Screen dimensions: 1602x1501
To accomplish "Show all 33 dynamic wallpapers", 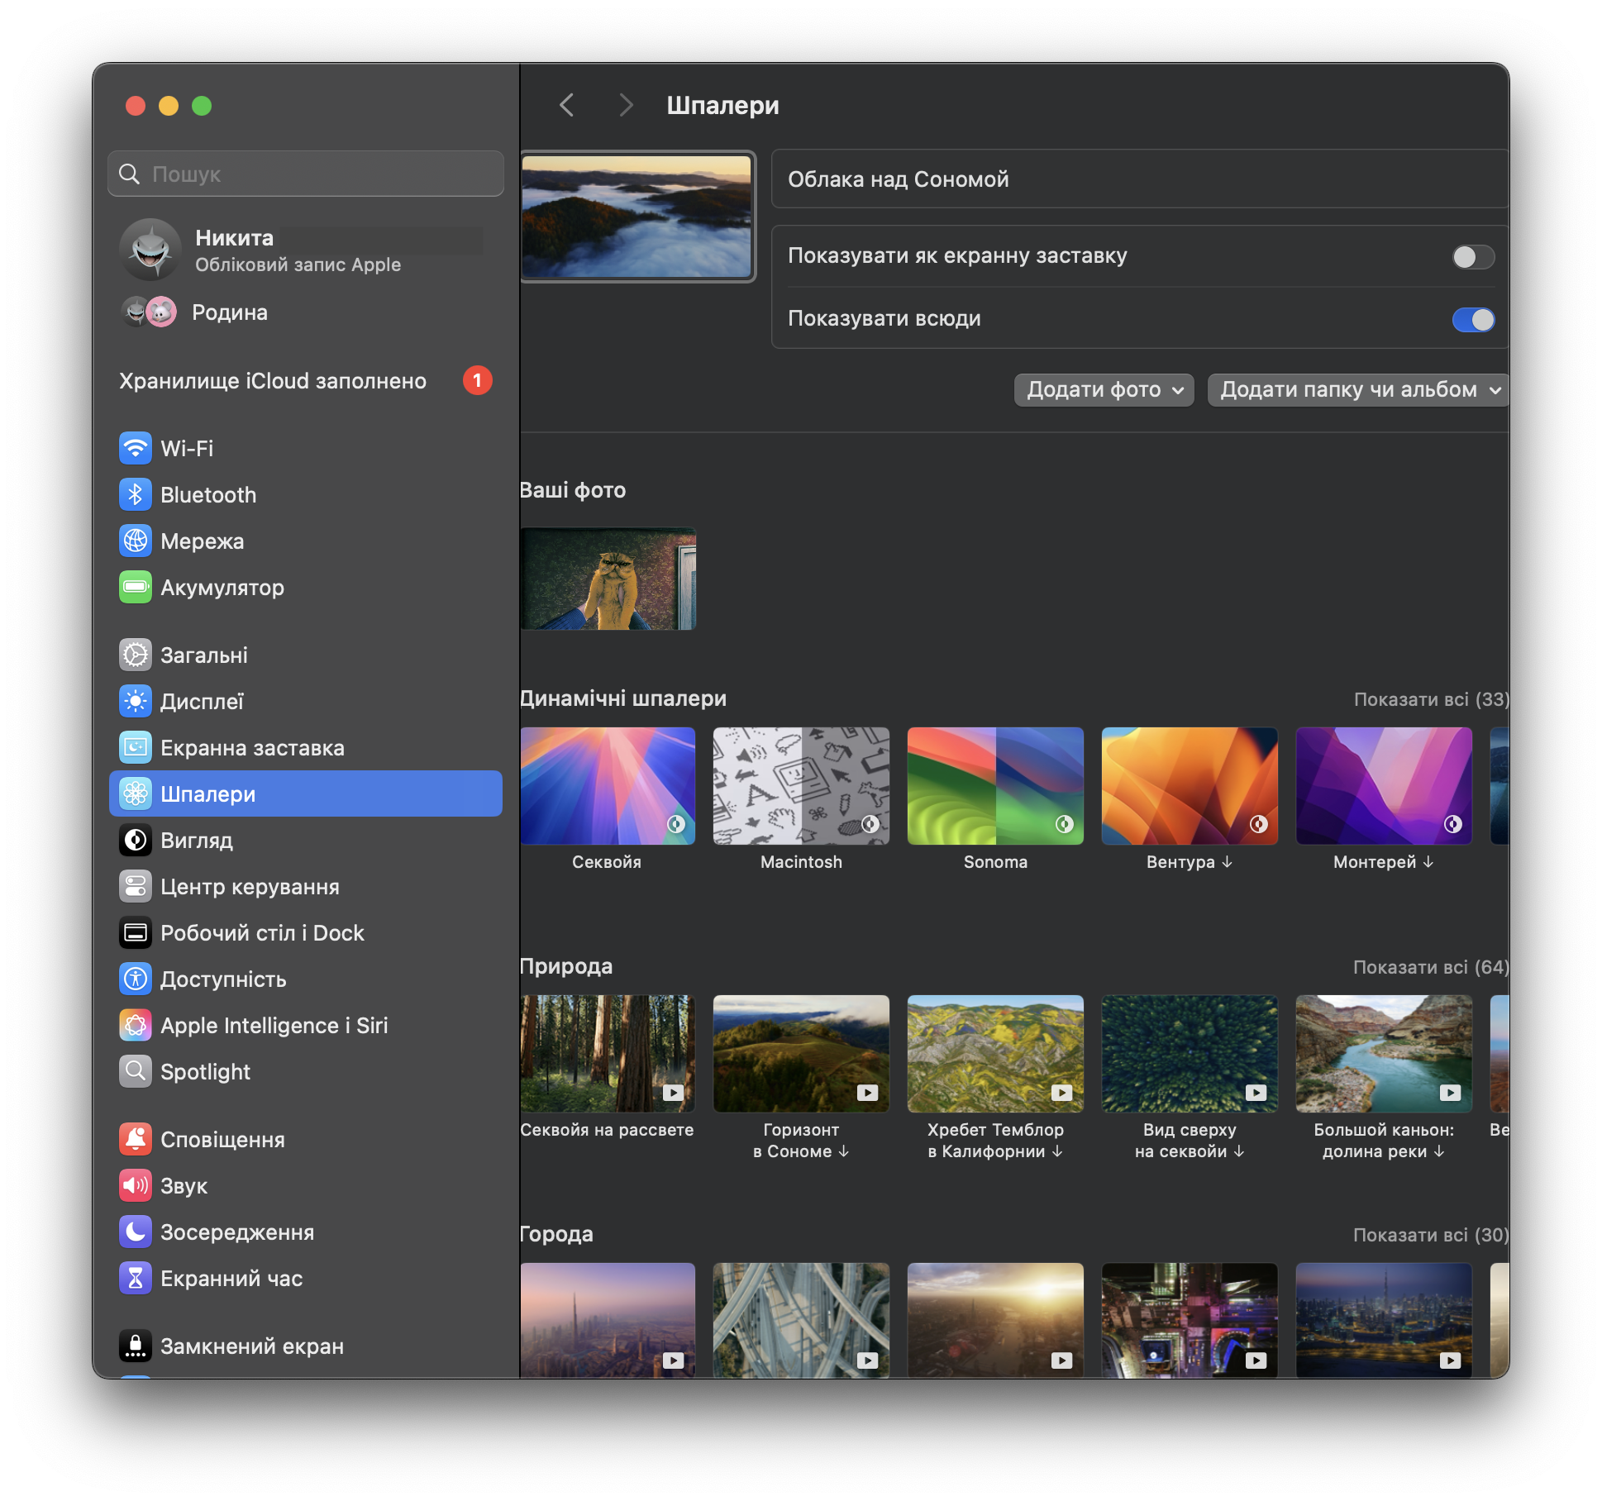I will tap(1430, 699).
